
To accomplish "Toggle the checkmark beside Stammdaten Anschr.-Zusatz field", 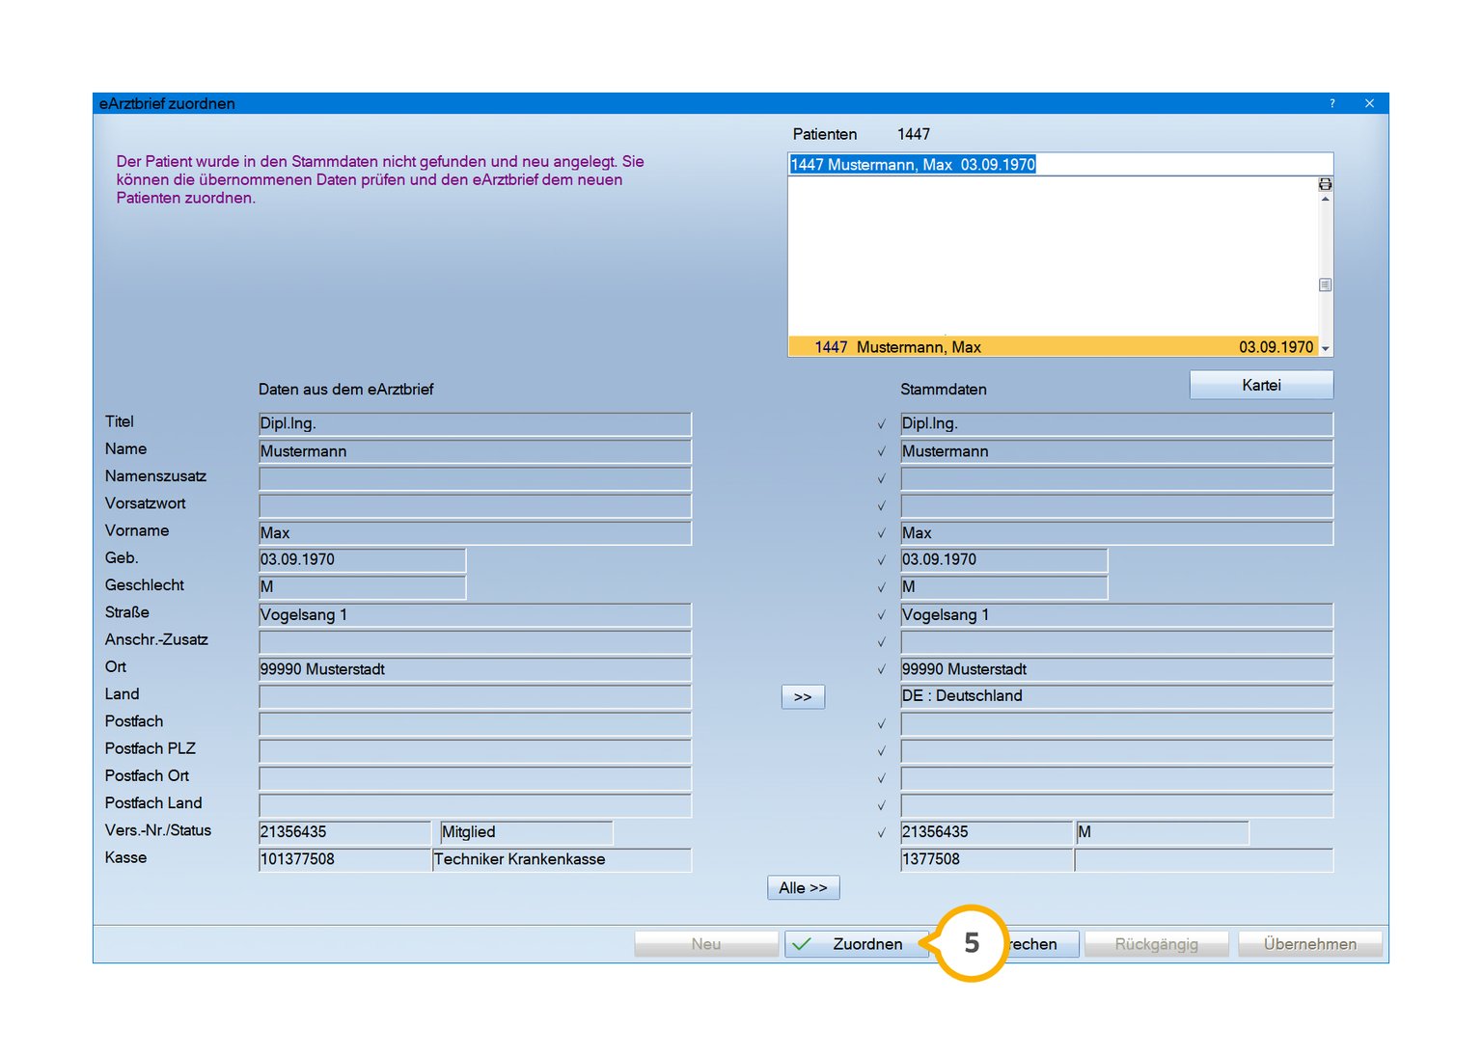I will pos(881,642).
